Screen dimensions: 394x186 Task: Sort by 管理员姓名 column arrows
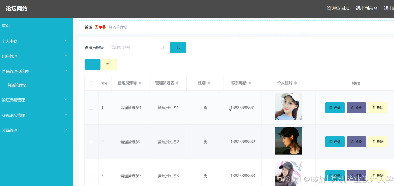click(177, 83)
